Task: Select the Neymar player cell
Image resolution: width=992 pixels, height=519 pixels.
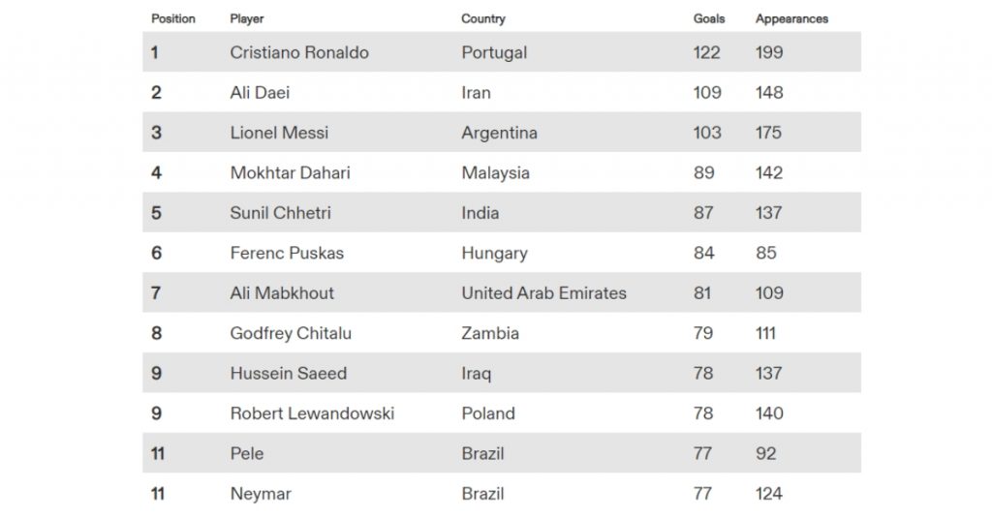Action: tap(261, 494)
